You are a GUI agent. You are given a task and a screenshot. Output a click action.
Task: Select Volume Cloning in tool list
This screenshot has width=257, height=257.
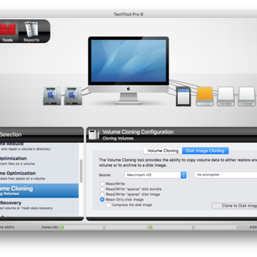pyautogui.click(x=39, y=191)
